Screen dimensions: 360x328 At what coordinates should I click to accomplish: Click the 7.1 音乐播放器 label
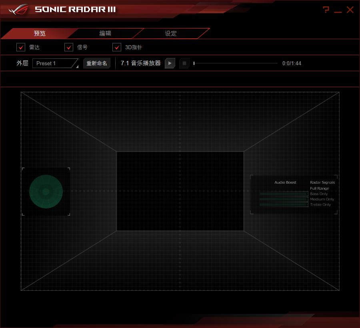click(x=140, y=63)
